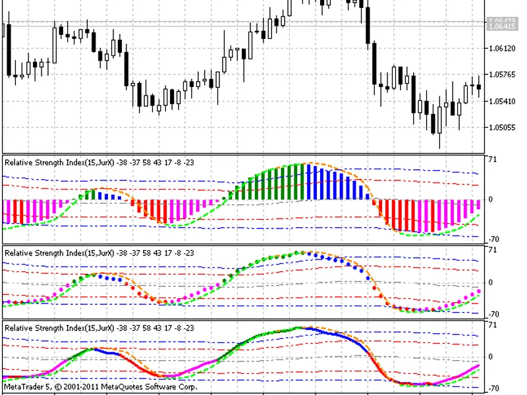The width and height of the screenshot is (527, 395).
Task: Click the 1.05410 price axis label
Action: (502, 101)
